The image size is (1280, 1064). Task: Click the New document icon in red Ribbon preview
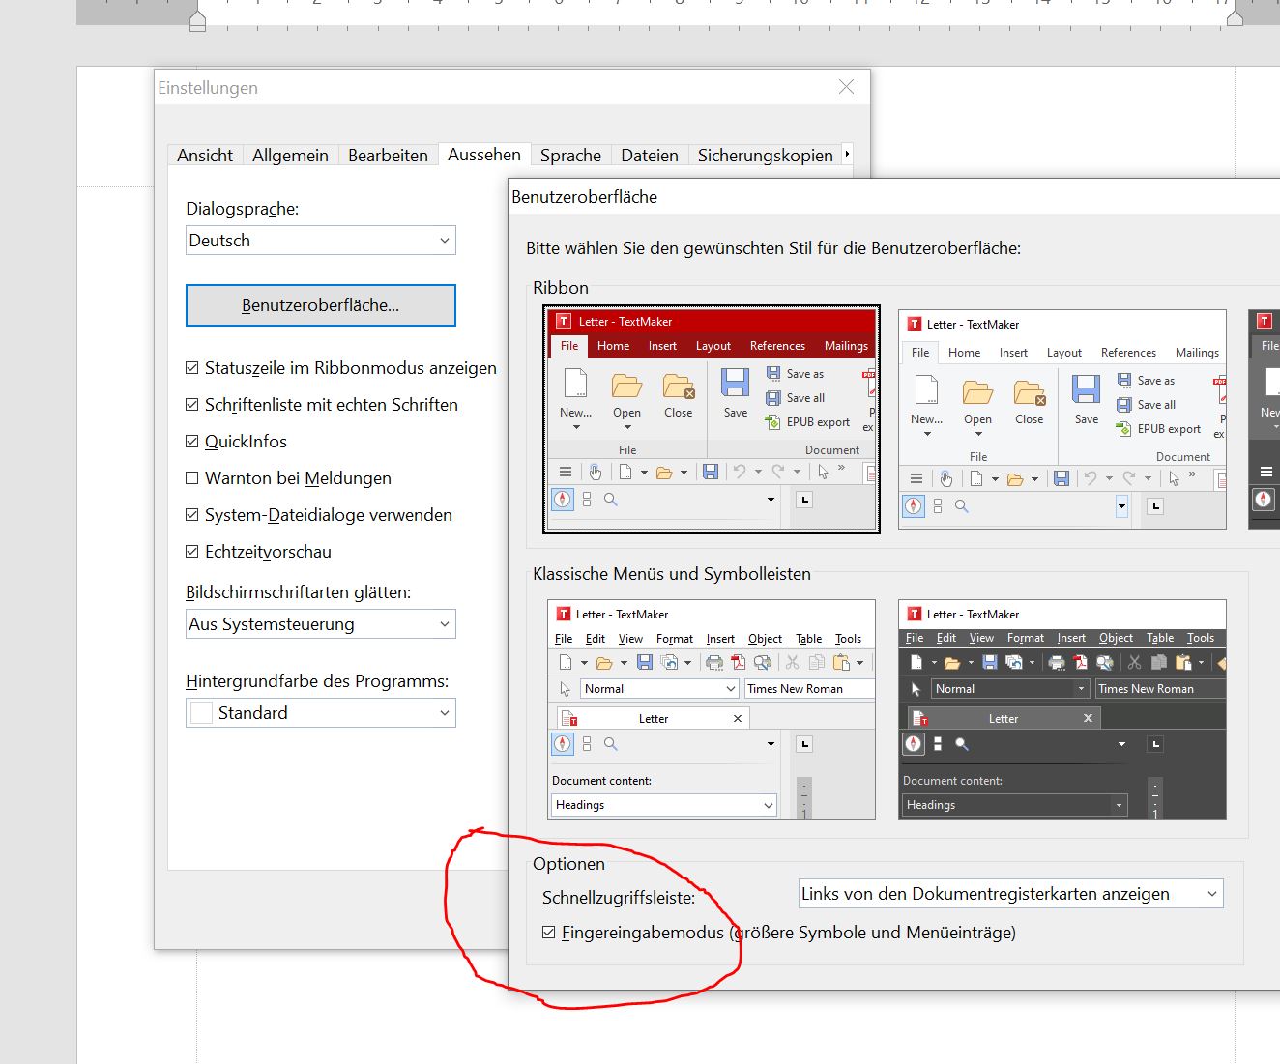[575, 383]
